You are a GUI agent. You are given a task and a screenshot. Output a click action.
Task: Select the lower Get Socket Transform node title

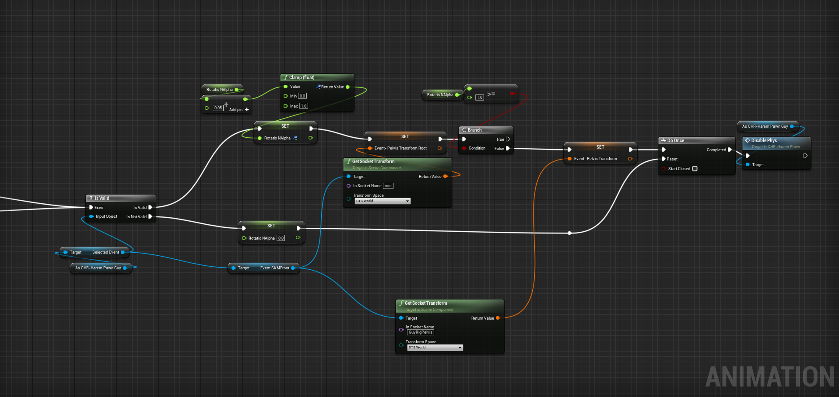[x=426, y=303]
